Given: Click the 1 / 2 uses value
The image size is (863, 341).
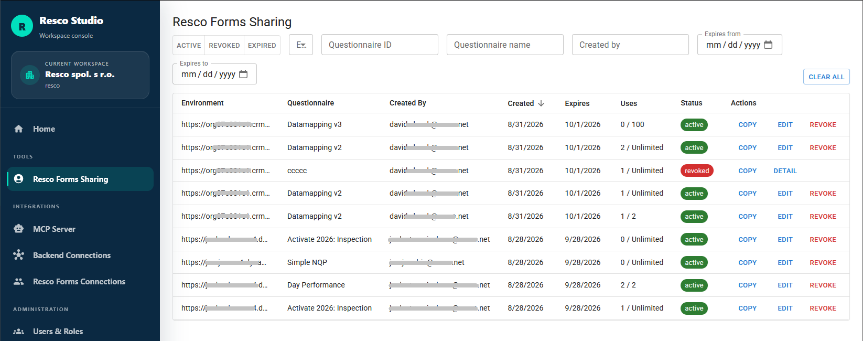Looking at the screenshot, I should [x=628, y=216].
